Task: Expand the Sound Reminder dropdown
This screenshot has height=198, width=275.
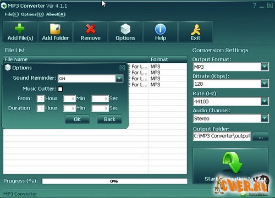Action: [119, 79]
